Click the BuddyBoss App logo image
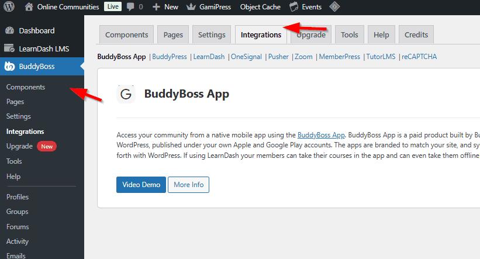480x259 pixels. 126,94
